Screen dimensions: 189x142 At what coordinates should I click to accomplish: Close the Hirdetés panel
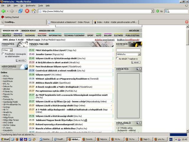tap(139, 69)
